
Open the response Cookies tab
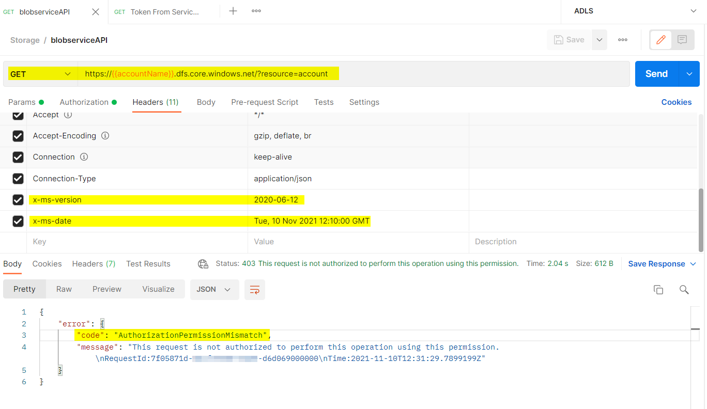point(47,264)
